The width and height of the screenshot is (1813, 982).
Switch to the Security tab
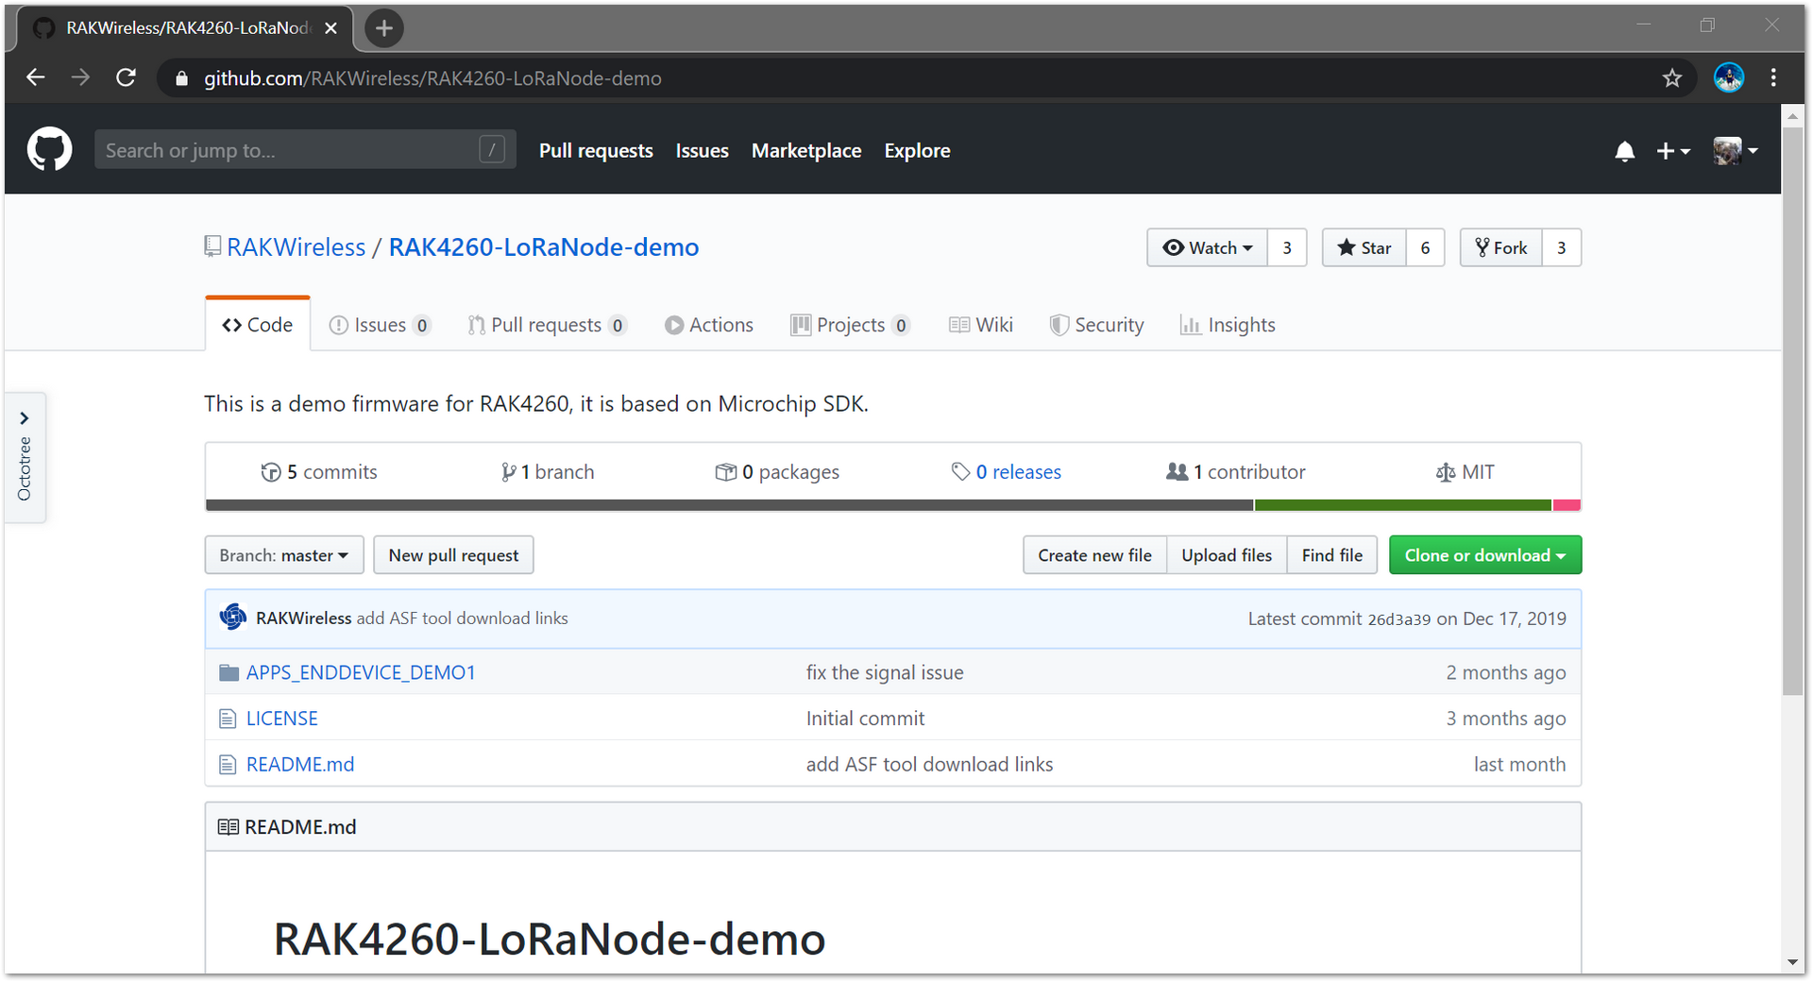pos(1096,325)
